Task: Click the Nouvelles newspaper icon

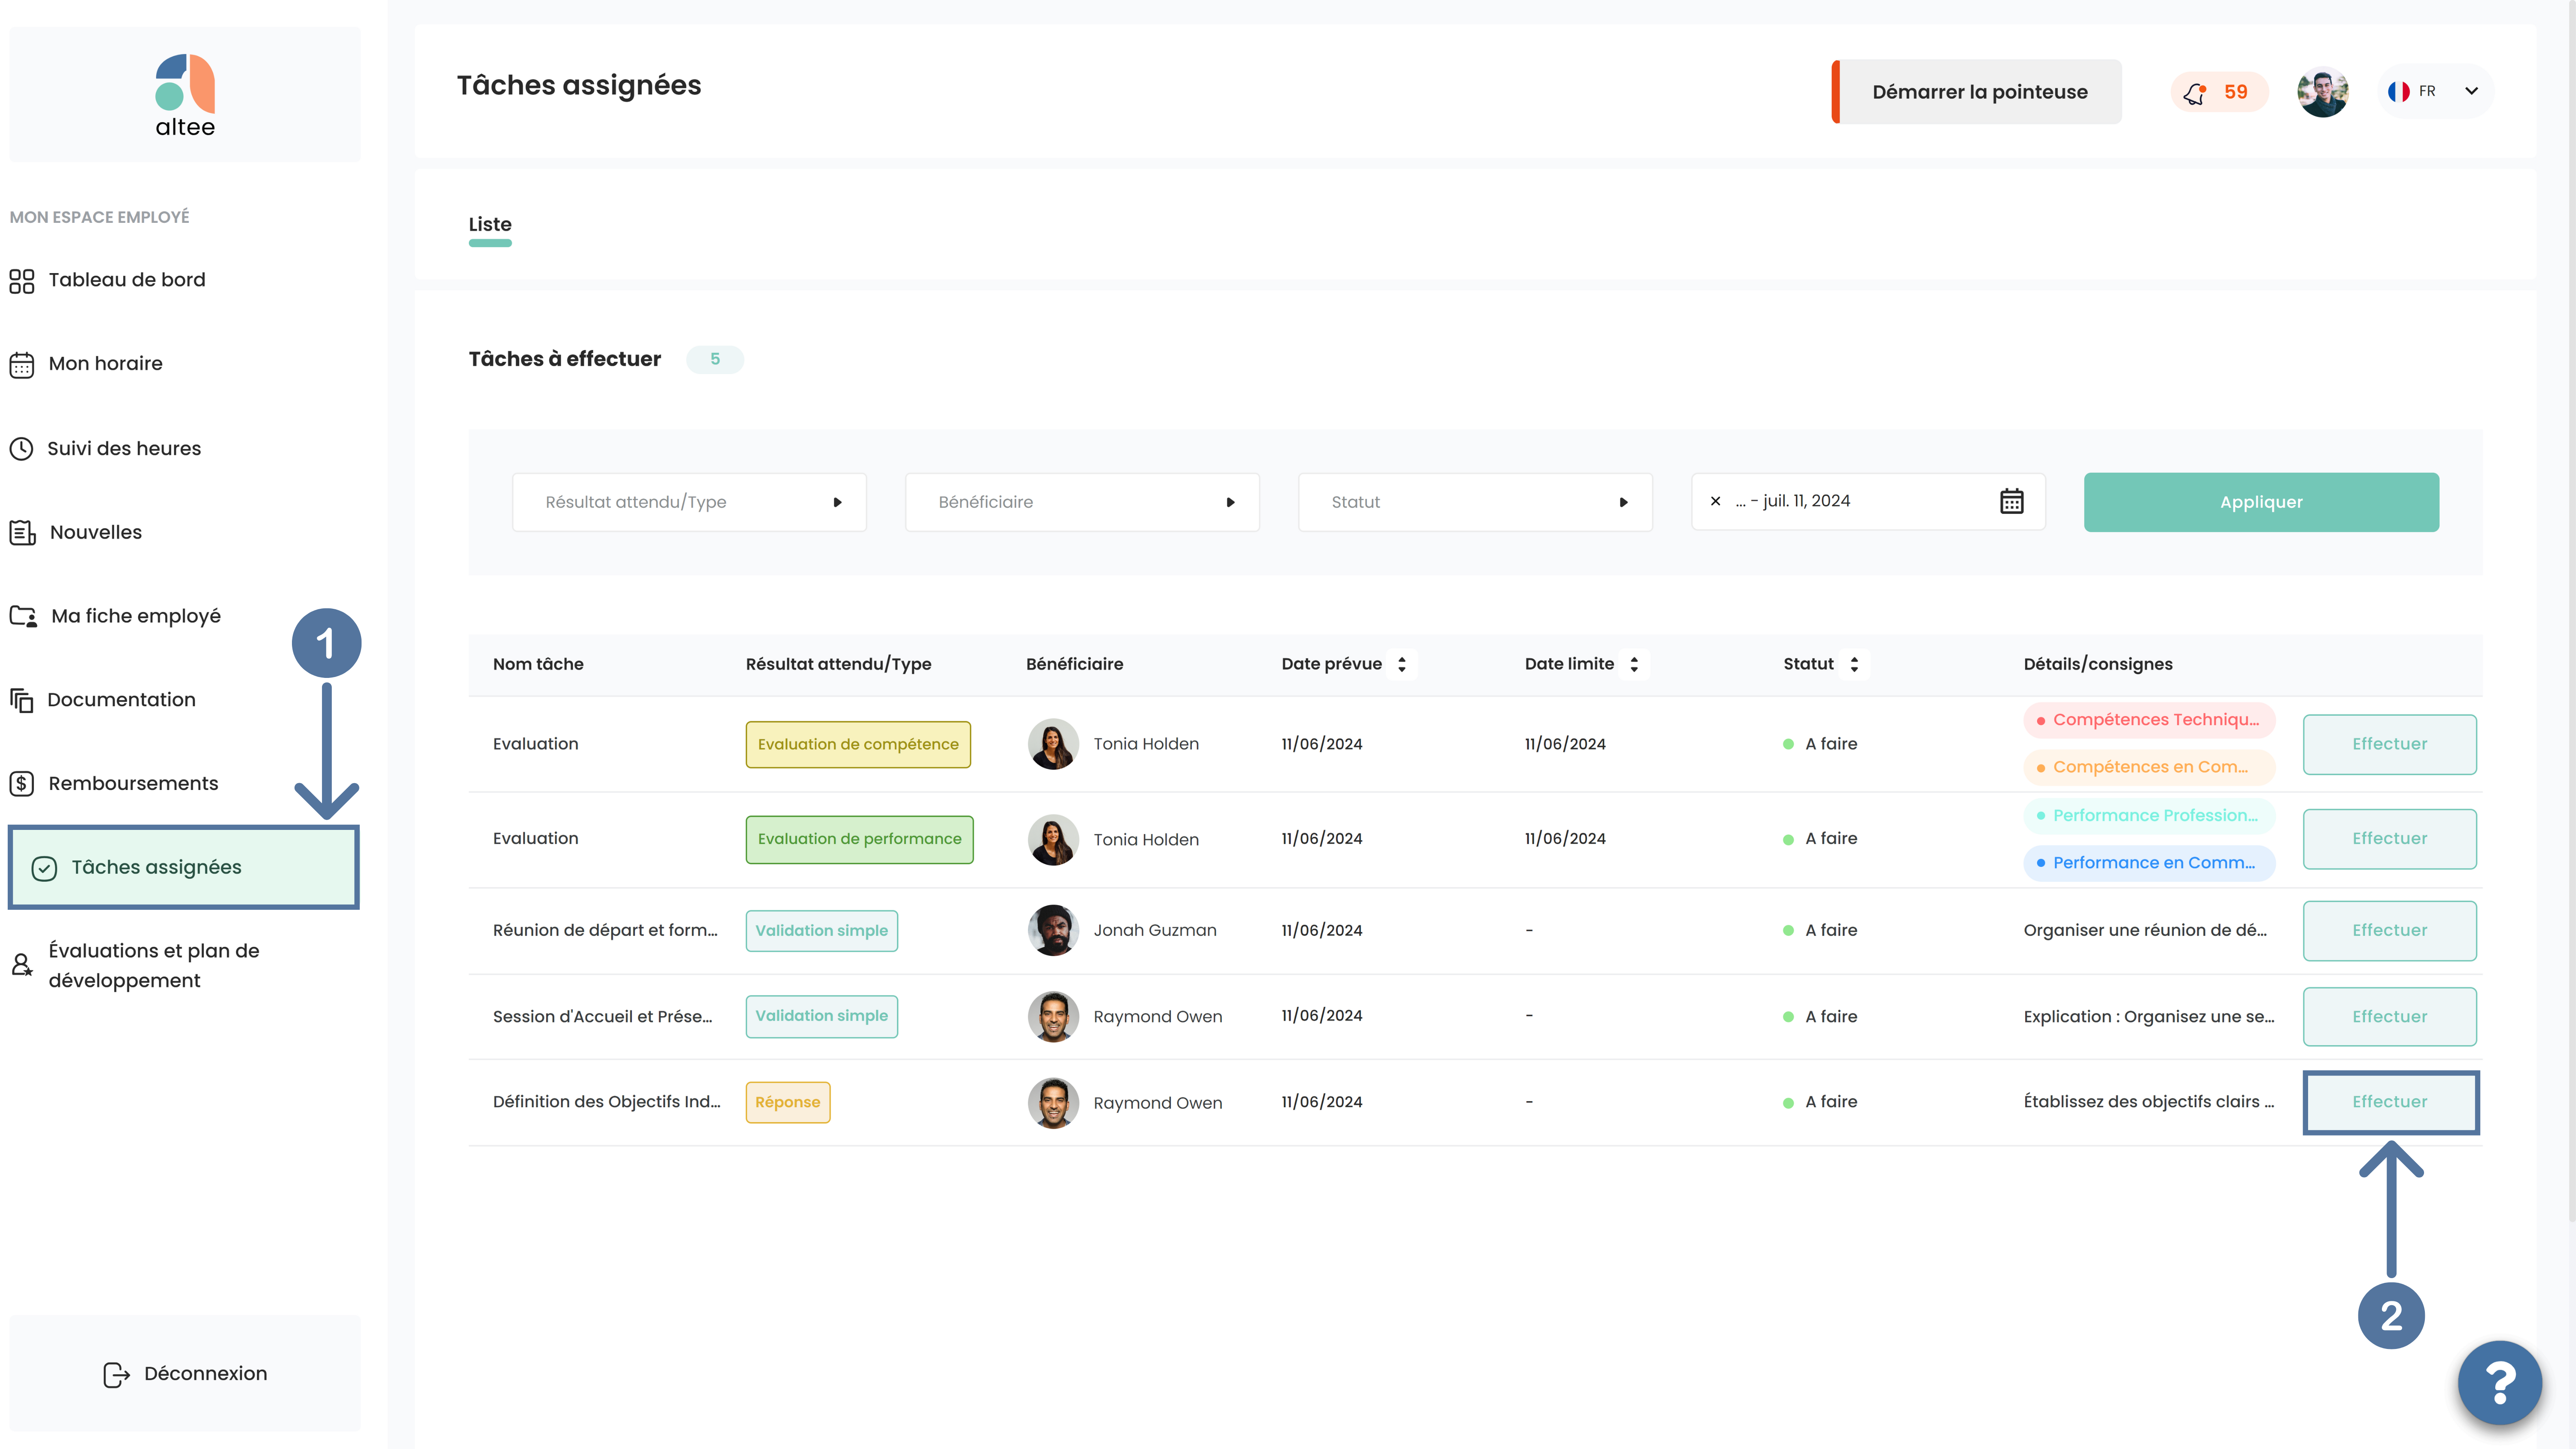Action: pyautogui.click(x=22, y=533)
